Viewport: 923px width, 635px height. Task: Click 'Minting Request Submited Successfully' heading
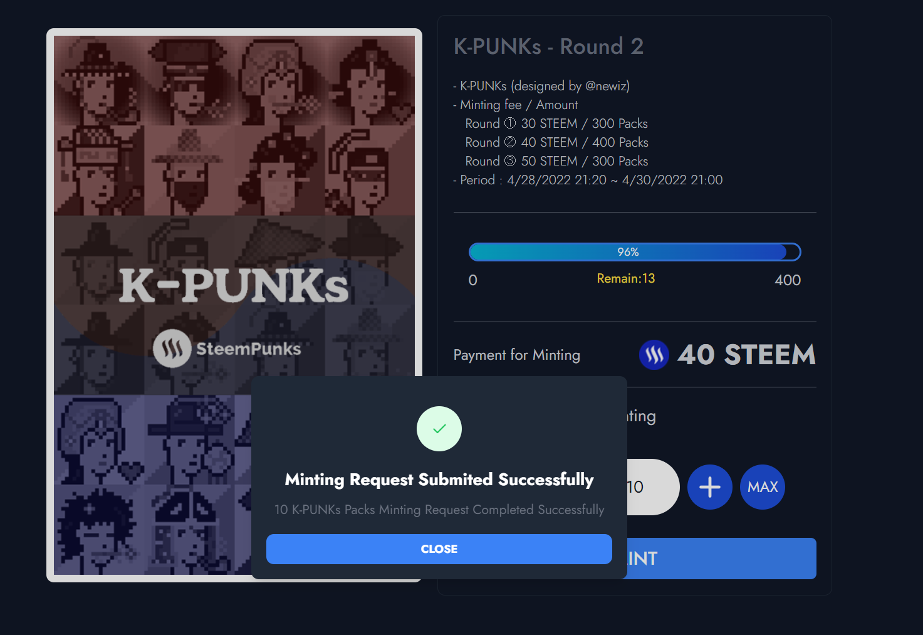click(439, 480)
